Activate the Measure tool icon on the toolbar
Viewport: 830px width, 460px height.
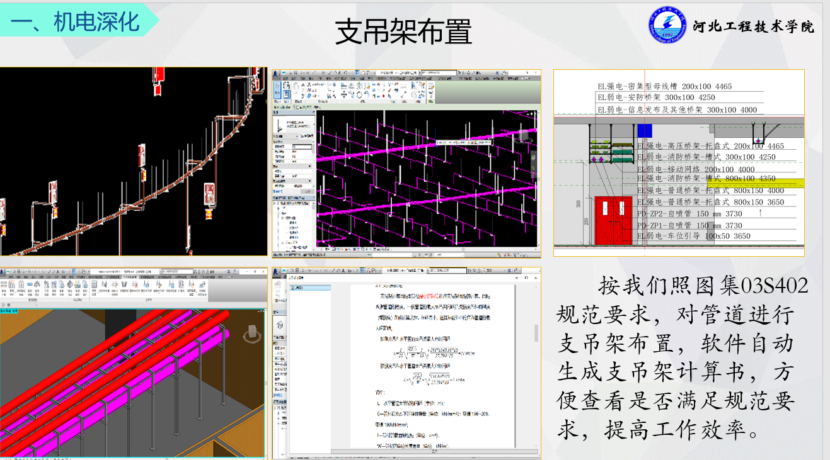pyautogui.click(x=49, y=272)
